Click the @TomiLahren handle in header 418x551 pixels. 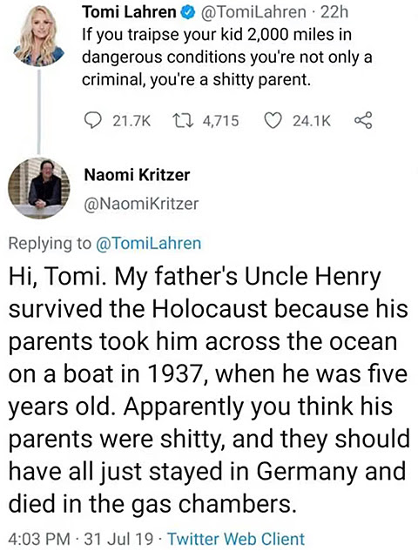[x=253, y=13]
